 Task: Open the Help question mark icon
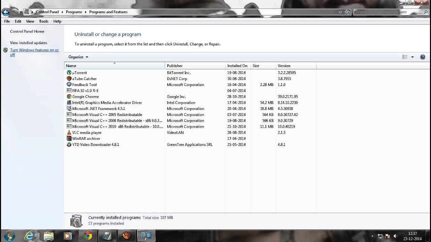(423, 57)
